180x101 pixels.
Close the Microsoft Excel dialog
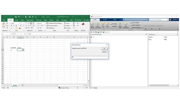click(107, 45)
